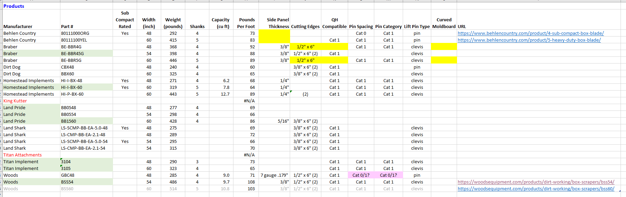The height and width of the screenshot is (197, 626).
Task: Click the Shanks column header cell
Action: click(197, 26)
